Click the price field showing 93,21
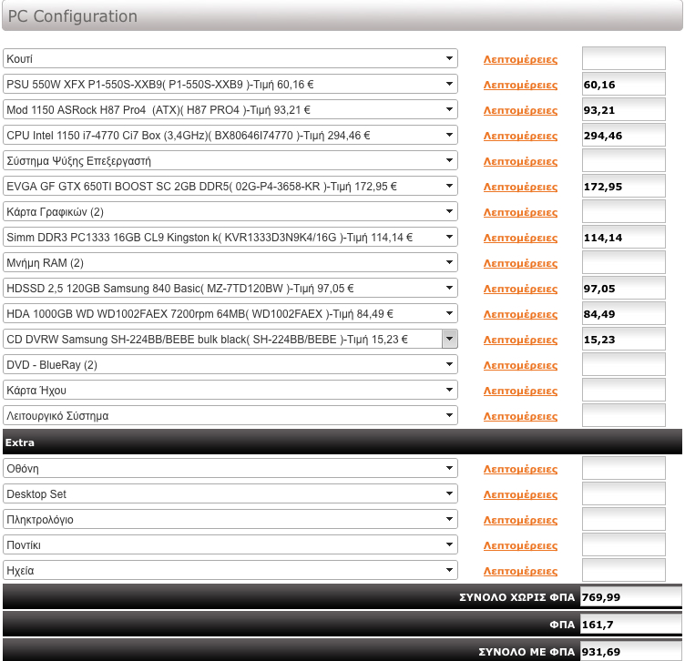Image resolution: width=685 pixels, height=661 pixels. pyautogui.click(x=623, y=109)
